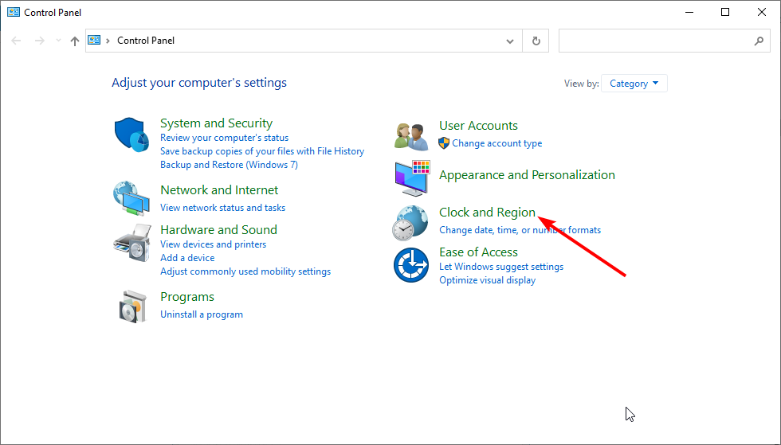Open the address bar history dropdown arrow
The image size is (781, 445).
click(x=510, y=41)
